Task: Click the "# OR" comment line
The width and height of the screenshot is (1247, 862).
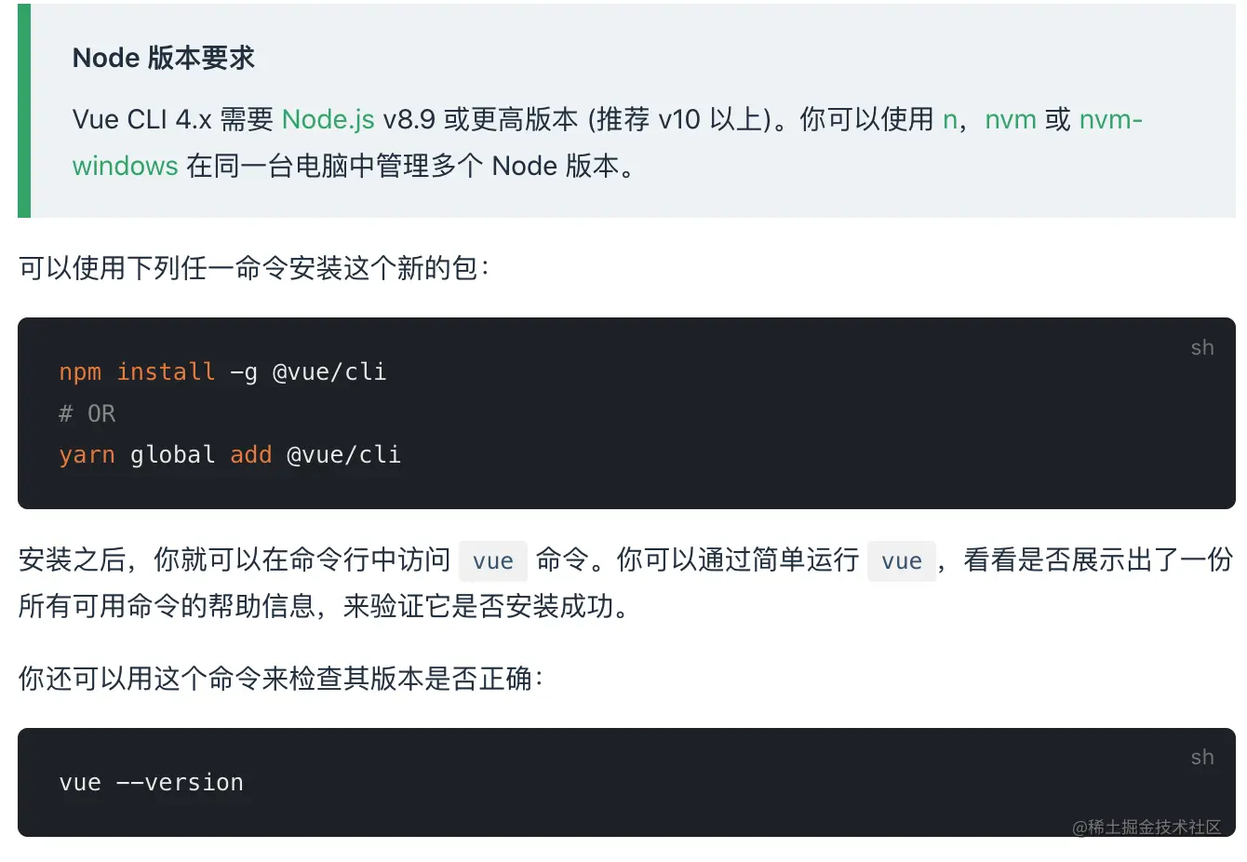Action: coord(87,413)
